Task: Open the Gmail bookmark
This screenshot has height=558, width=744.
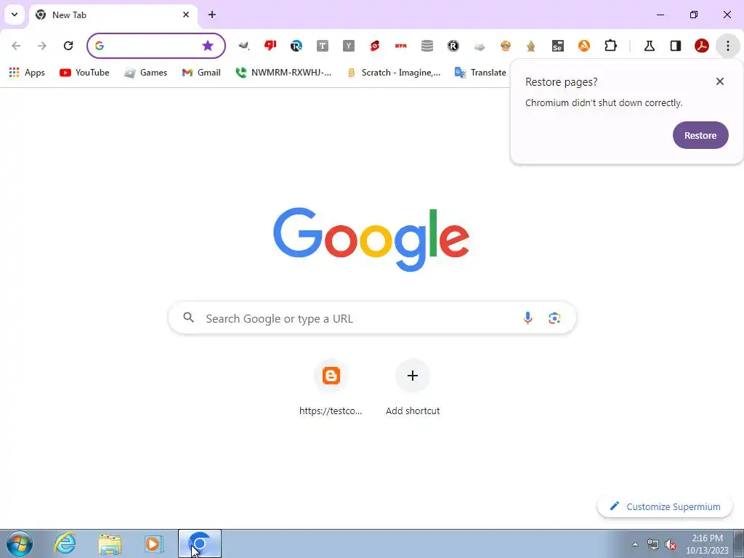Action: [201, 73]
